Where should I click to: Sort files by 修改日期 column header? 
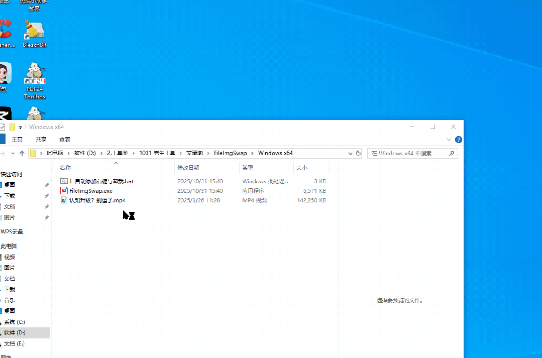coord(188,168)
